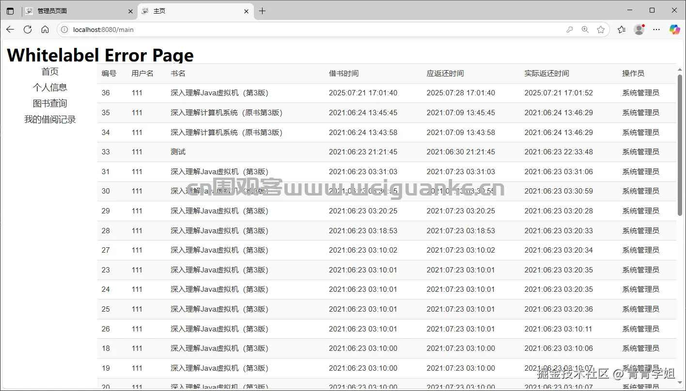
Task: Click the 应返还时间 column header
Action: point(445,74)
